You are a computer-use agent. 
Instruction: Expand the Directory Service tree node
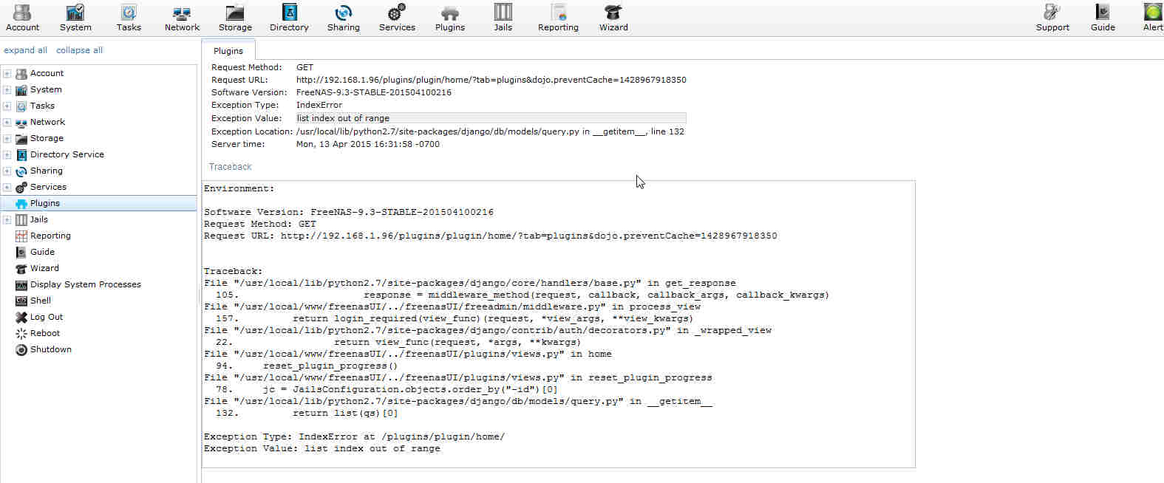pyautogui.click(x=7, y=155)
